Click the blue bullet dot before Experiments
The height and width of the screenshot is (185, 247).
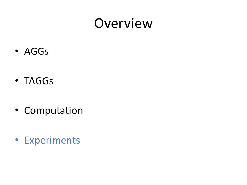17,140
